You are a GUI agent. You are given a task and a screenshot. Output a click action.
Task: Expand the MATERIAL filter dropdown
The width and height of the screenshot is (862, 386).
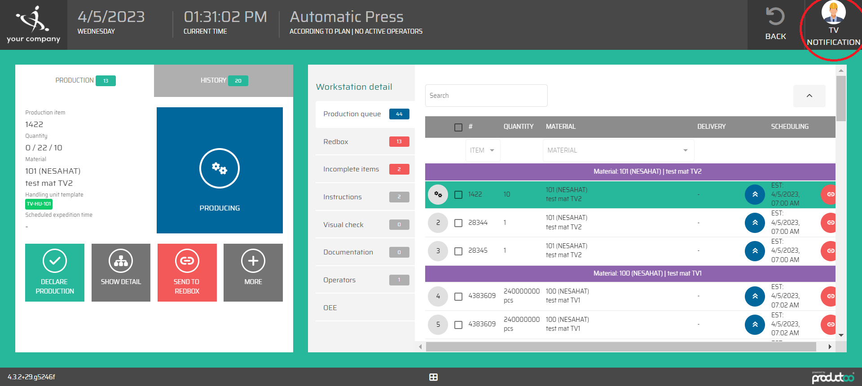(618, 150)
